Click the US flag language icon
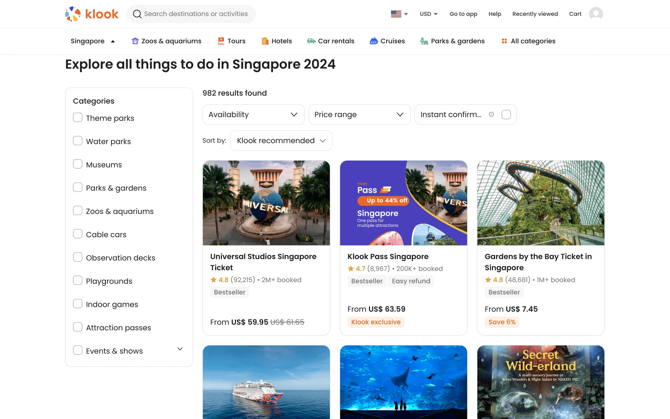The height and width of the screenshot is (419, 670). pyautogui.click(x=396, y=14)
